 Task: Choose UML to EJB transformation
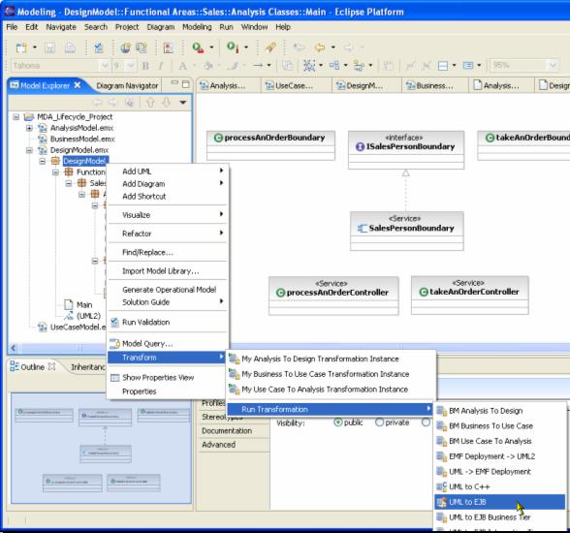tap(500, 502)
